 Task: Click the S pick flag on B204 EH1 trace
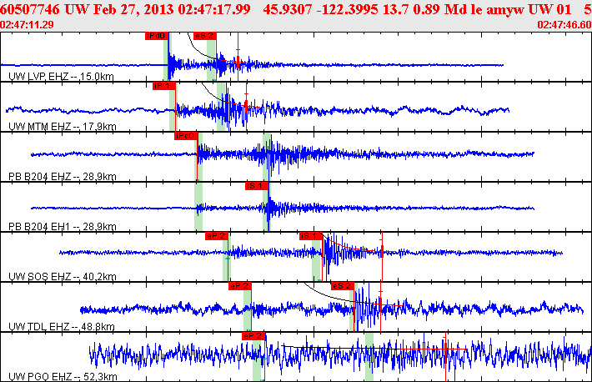tap(255, 186)
